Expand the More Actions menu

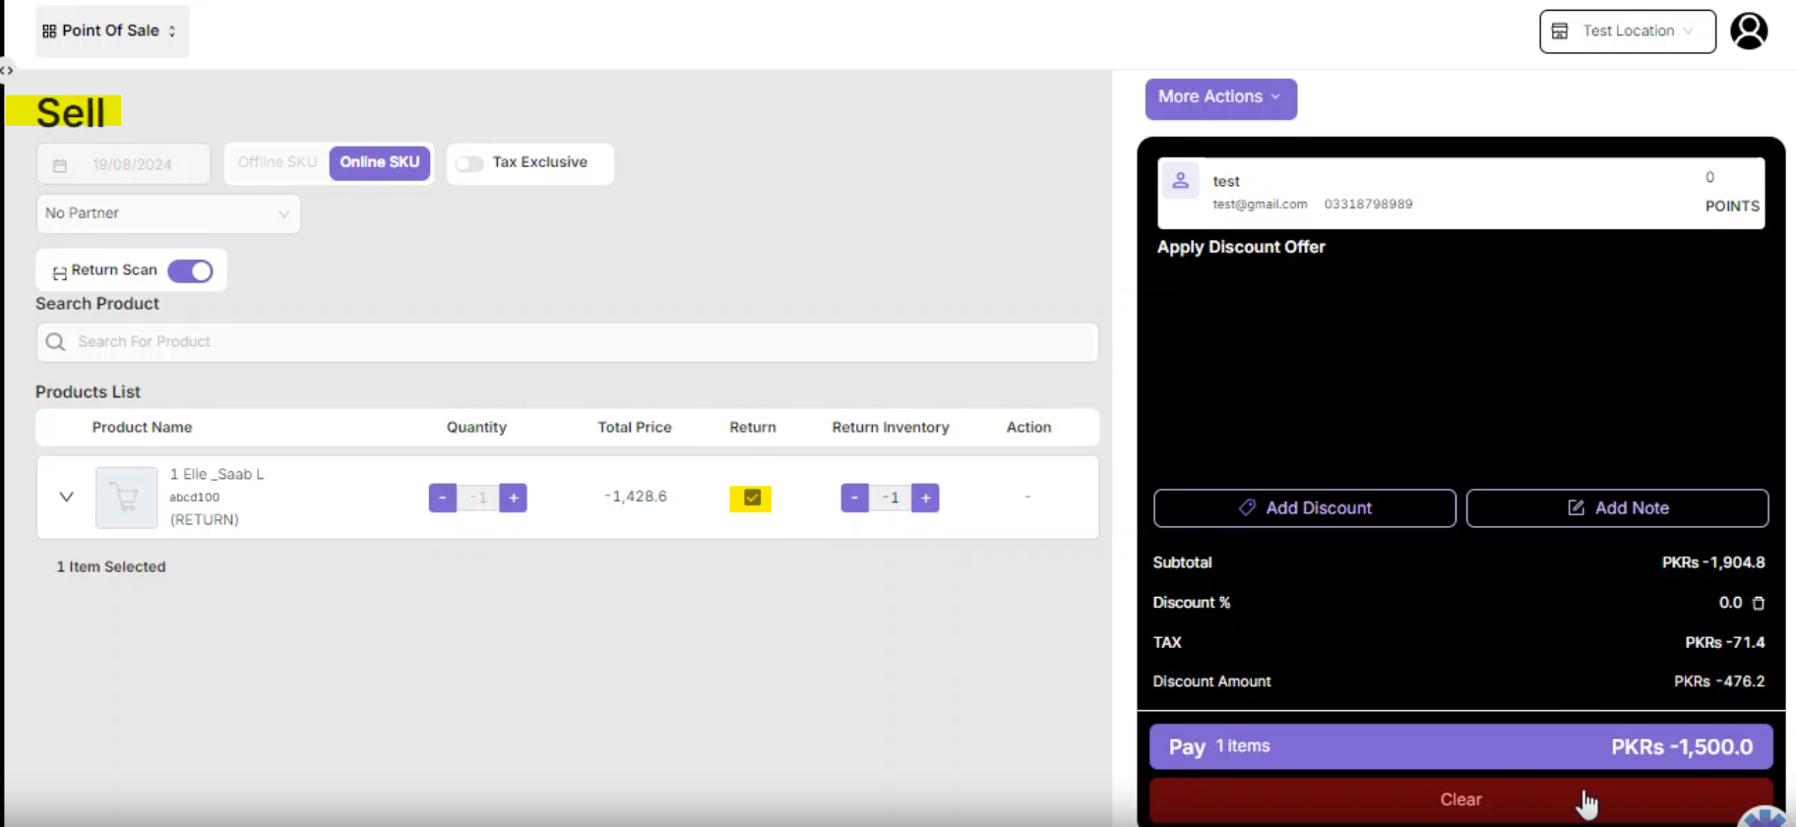click(x=1220, y=97)
